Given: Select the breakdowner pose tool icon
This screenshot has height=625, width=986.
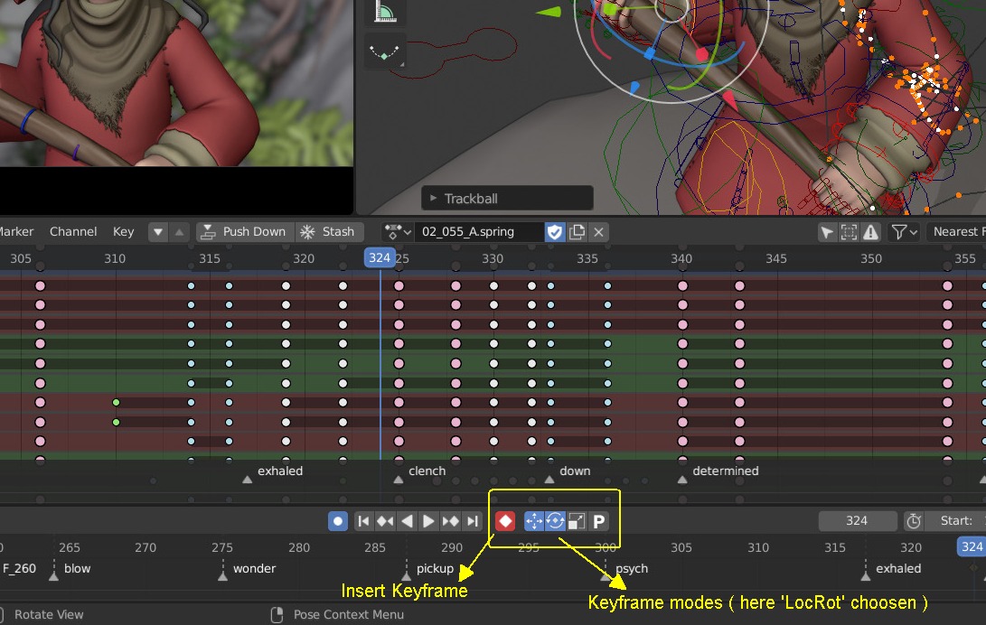Looking at the screenshot, I should pyautogui.click(x=385, y=52).
